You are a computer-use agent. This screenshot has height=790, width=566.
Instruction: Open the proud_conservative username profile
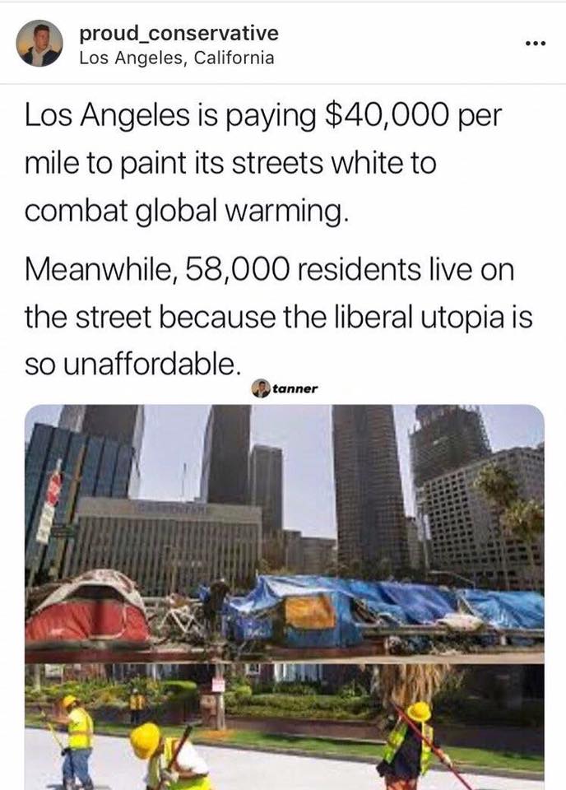coord(179,33)
